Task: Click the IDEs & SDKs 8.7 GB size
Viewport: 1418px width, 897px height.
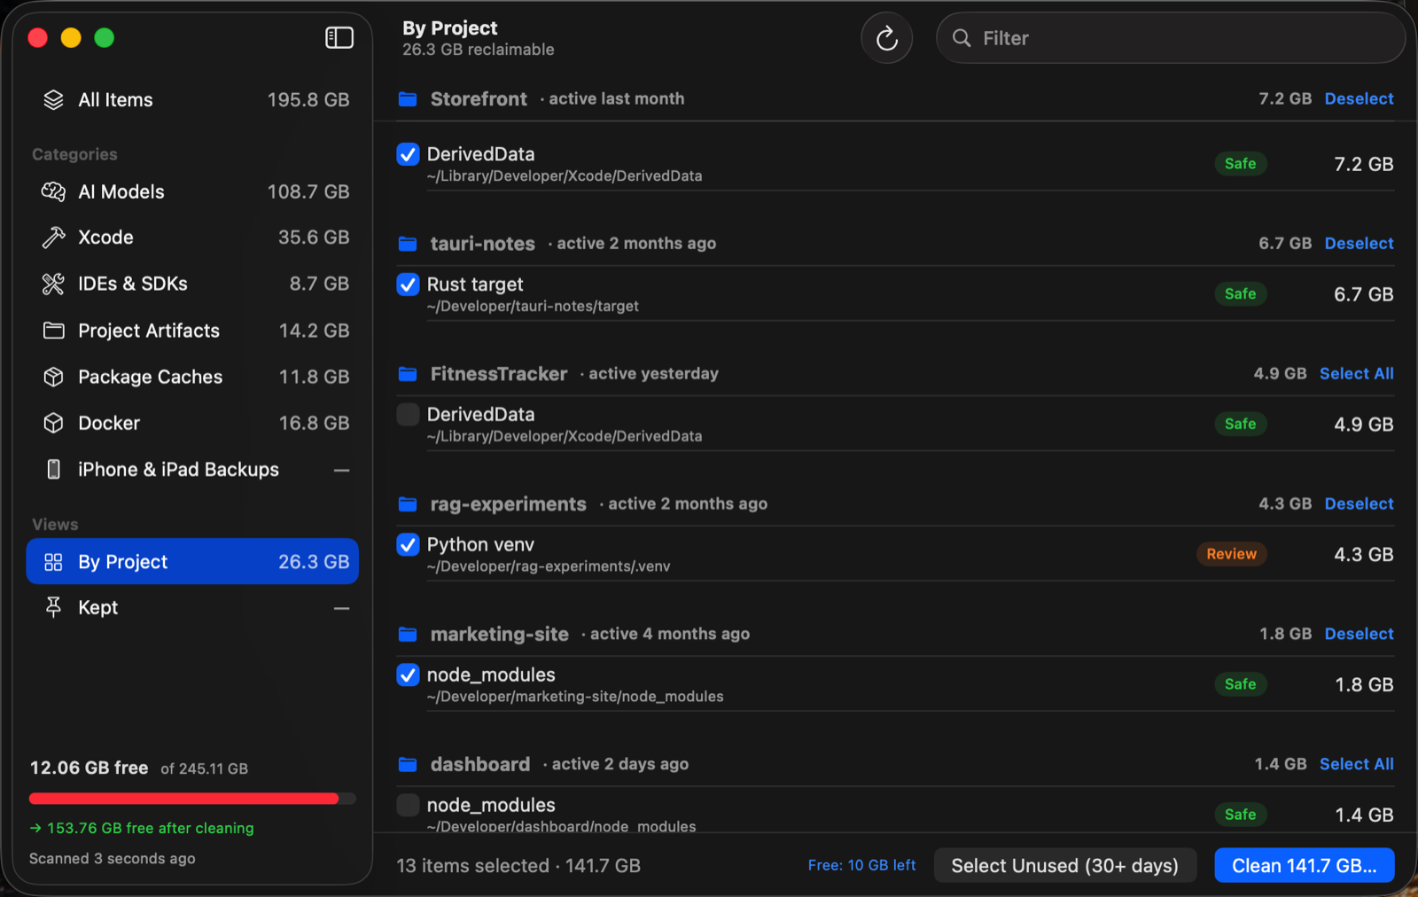Action: click(319, 284)
